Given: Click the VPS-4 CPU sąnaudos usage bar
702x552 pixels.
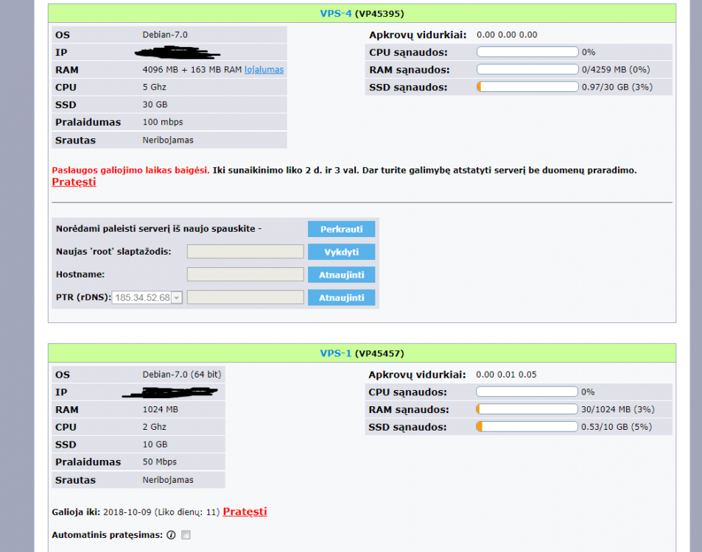Looking at the screenshot, I should tap(527, 52).
